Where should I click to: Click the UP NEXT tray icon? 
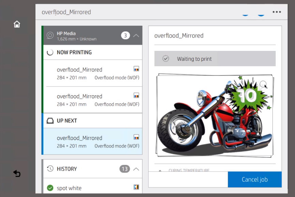click(x=50, y=121)
